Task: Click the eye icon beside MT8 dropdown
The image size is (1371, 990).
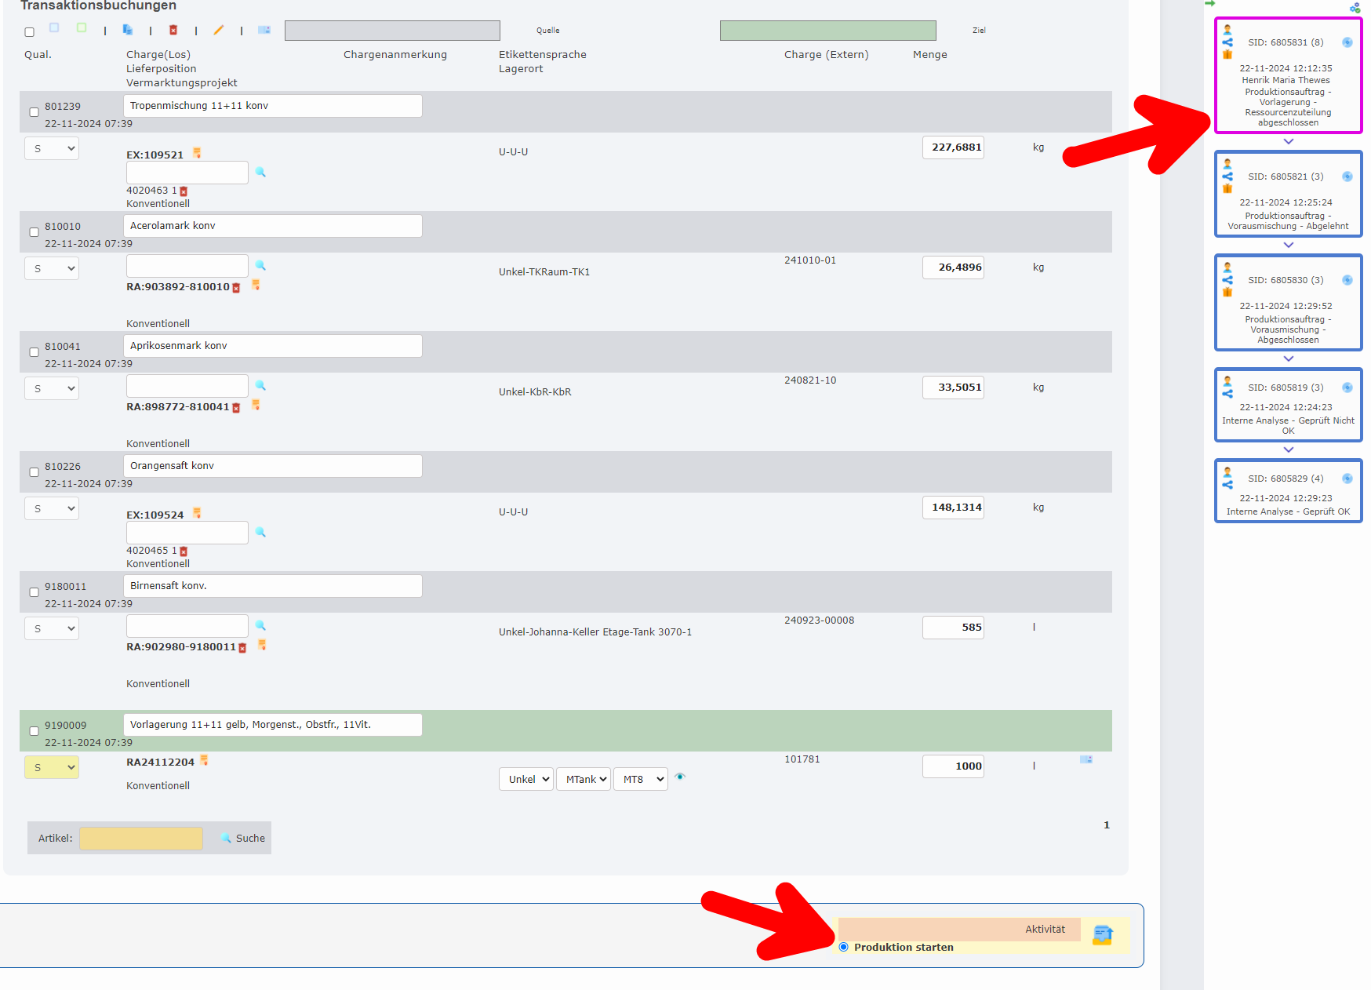Action: tap(680, 777)
